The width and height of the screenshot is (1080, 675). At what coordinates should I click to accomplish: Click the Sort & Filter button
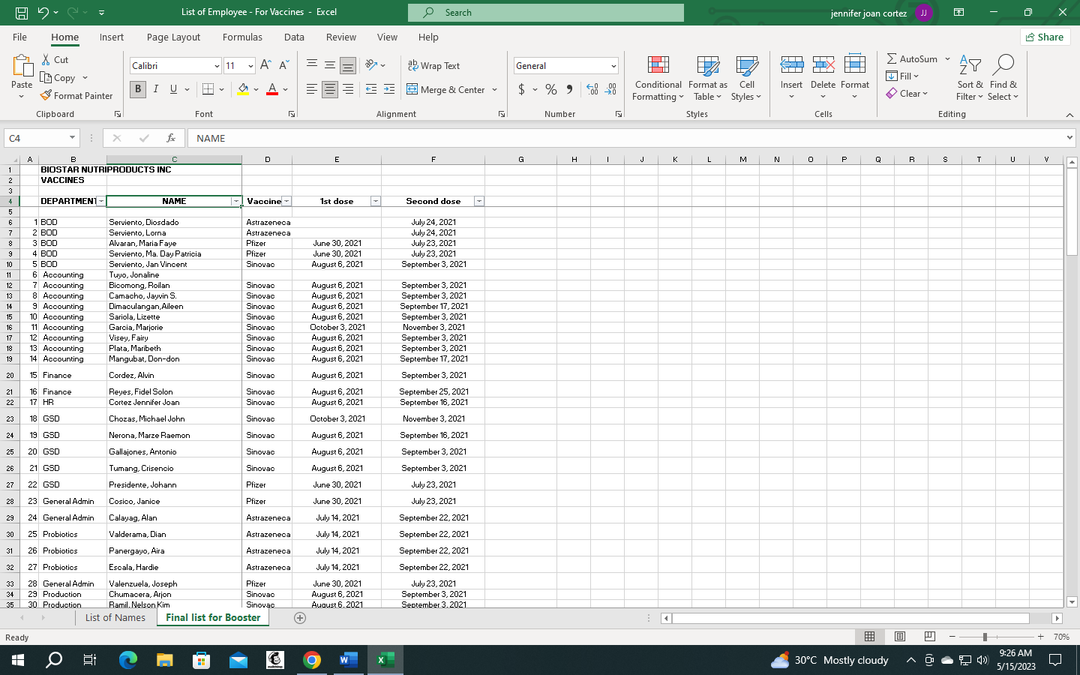[970, 78]
